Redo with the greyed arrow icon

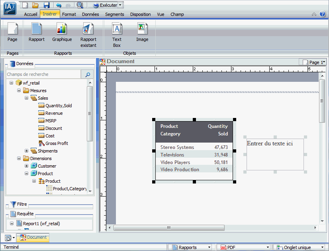[69, 5]
